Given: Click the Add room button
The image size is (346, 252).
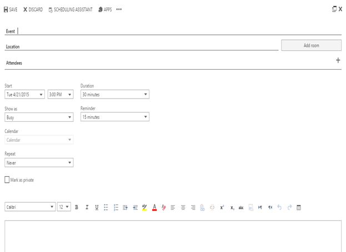Looking at the screenshot, I should [311, 45].
